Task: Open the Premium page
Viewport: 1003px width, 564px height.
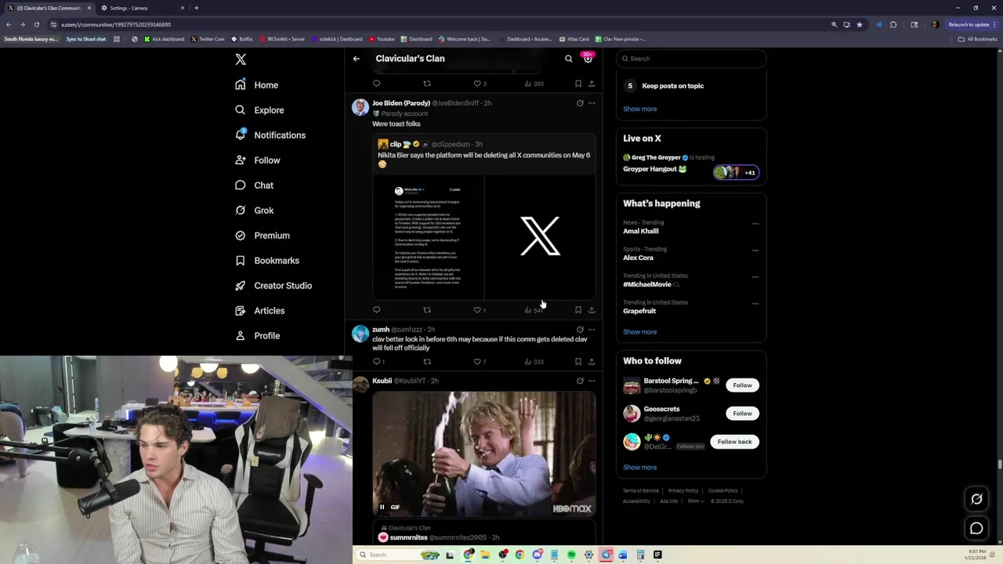Action: (x=263, y=235)
